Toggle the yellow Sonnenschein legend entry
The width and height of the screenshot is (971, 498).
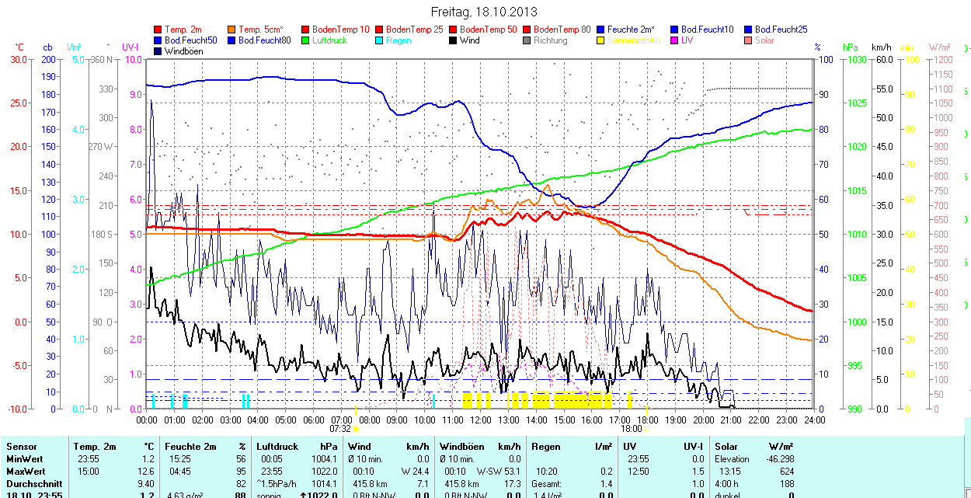[600, 40]
